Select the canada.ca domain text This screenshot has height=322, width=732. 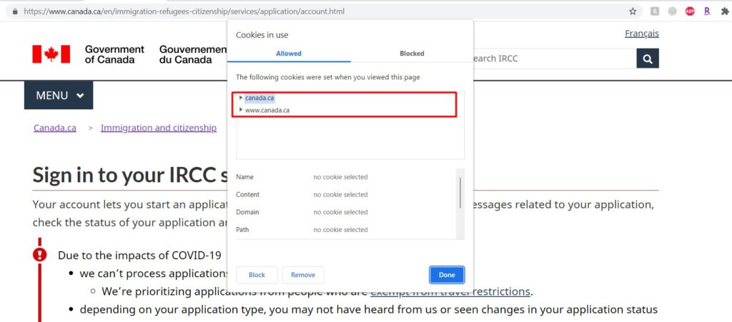click(x=259, y=98)
